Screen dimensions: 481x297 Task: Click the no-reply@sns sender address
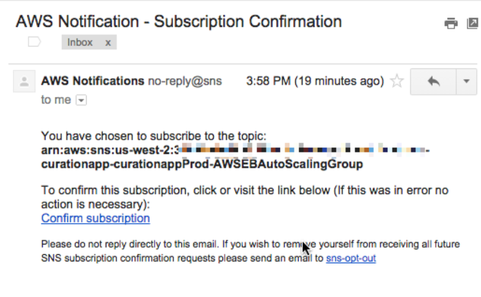coord(185,81)
